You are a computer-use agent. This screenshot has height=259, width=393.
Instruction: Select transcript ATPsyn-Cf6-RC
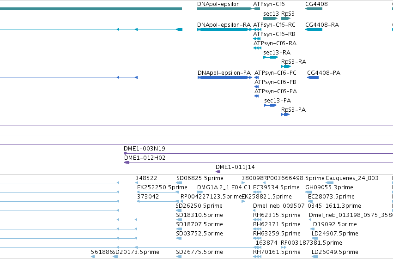coord(274,25)
